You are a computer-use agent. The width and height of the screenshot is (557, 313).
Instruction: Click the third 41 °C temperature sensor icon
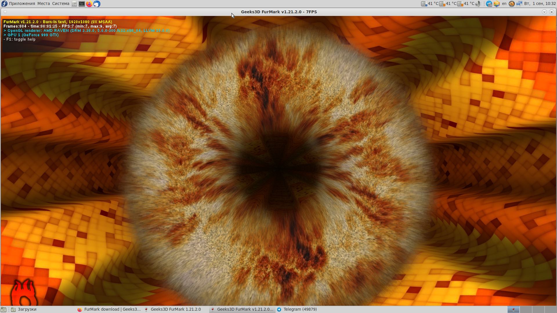click(x=460, y=4)
